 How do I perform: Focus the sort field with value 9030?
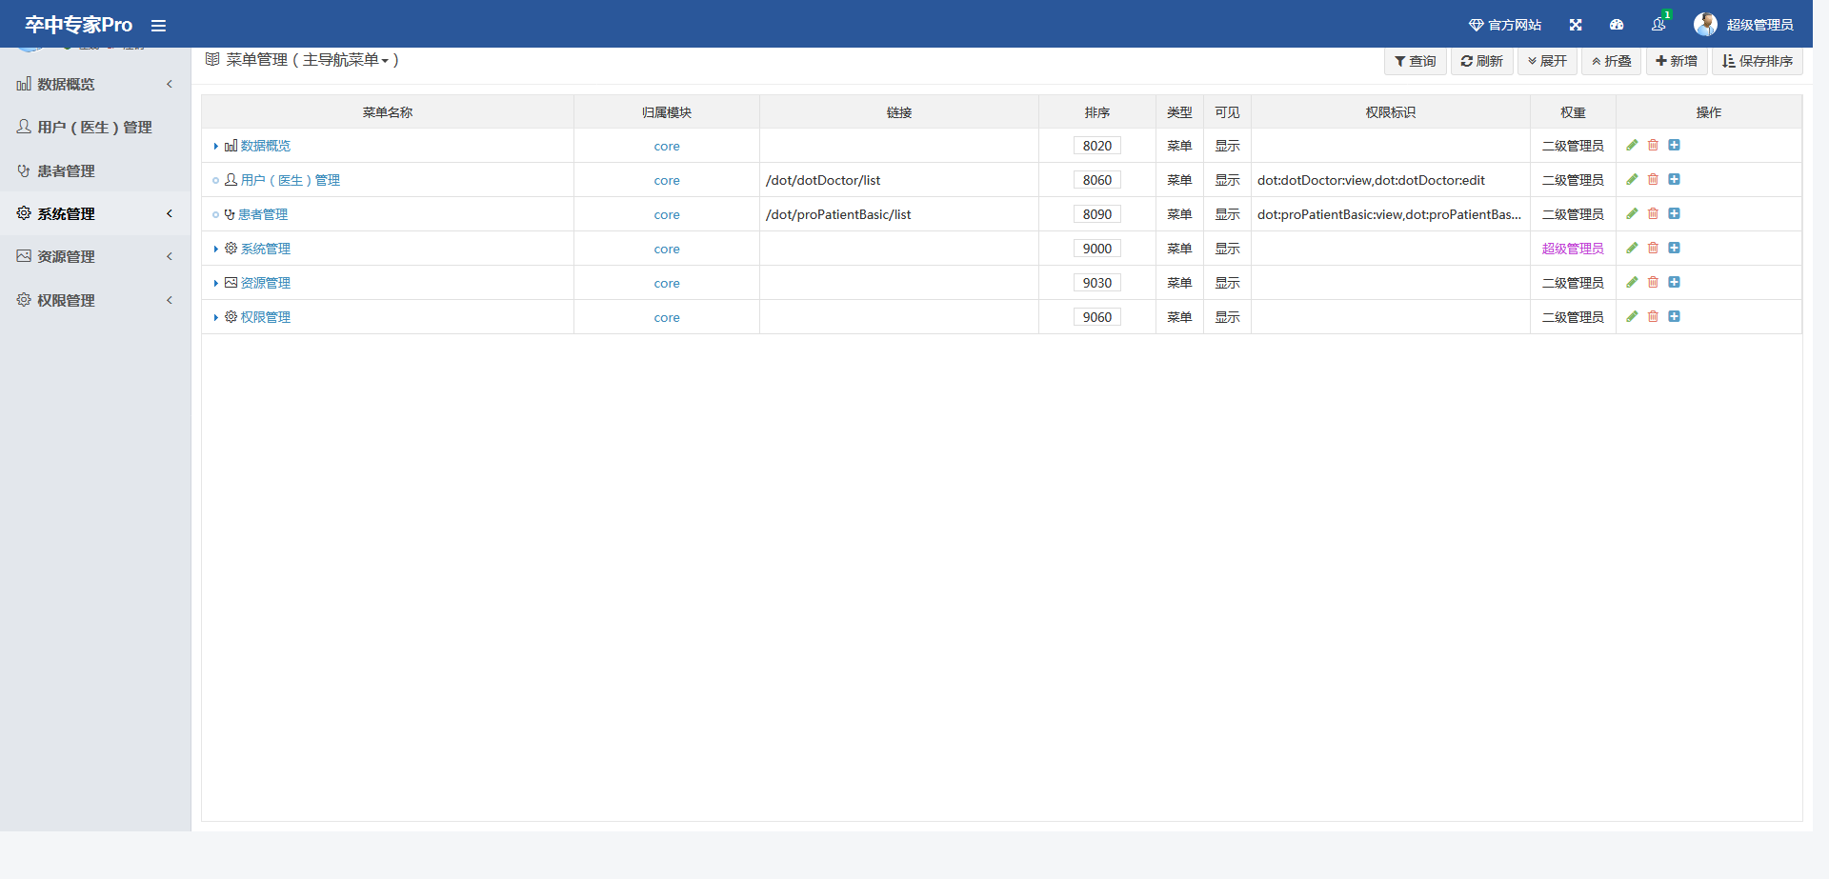[x=1097, y=283]
